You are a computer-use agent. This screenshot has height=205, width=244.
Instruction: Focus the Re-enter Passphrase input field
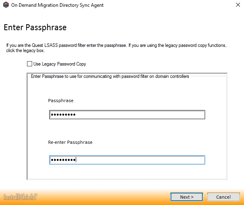[x=127, y=160]
